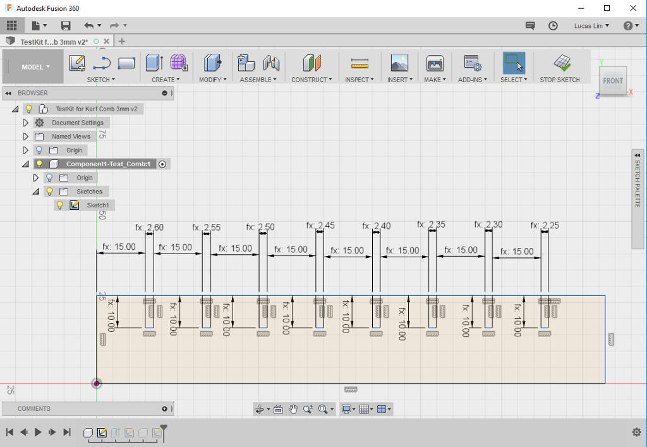Expand the Named Views node

(25, 136)
